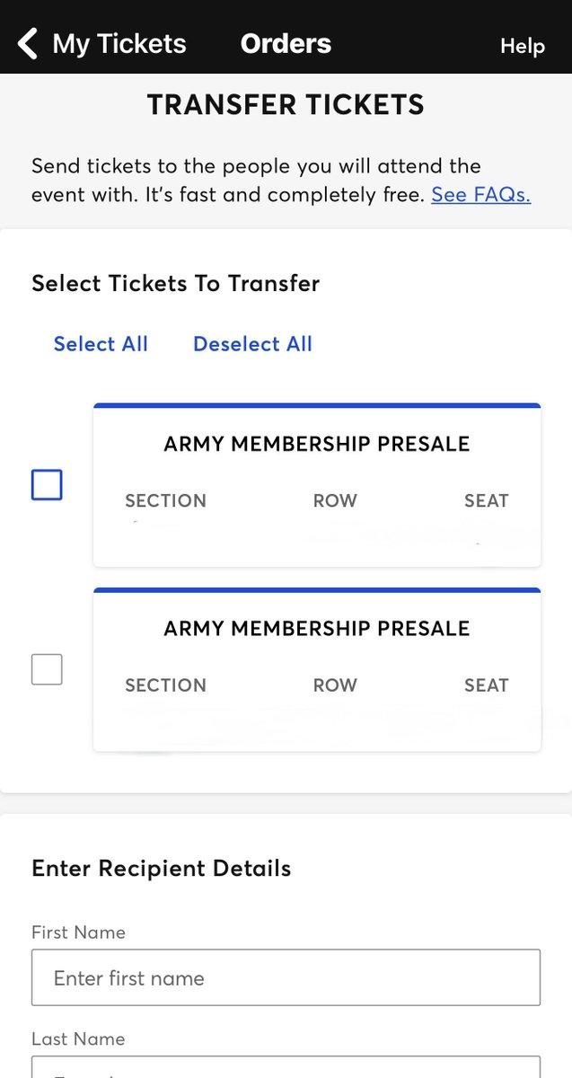572x1078 pixels.
Task: Select second ARMY MEMBERSHIP PRESALE ticket card
Action: pos(317,669)
